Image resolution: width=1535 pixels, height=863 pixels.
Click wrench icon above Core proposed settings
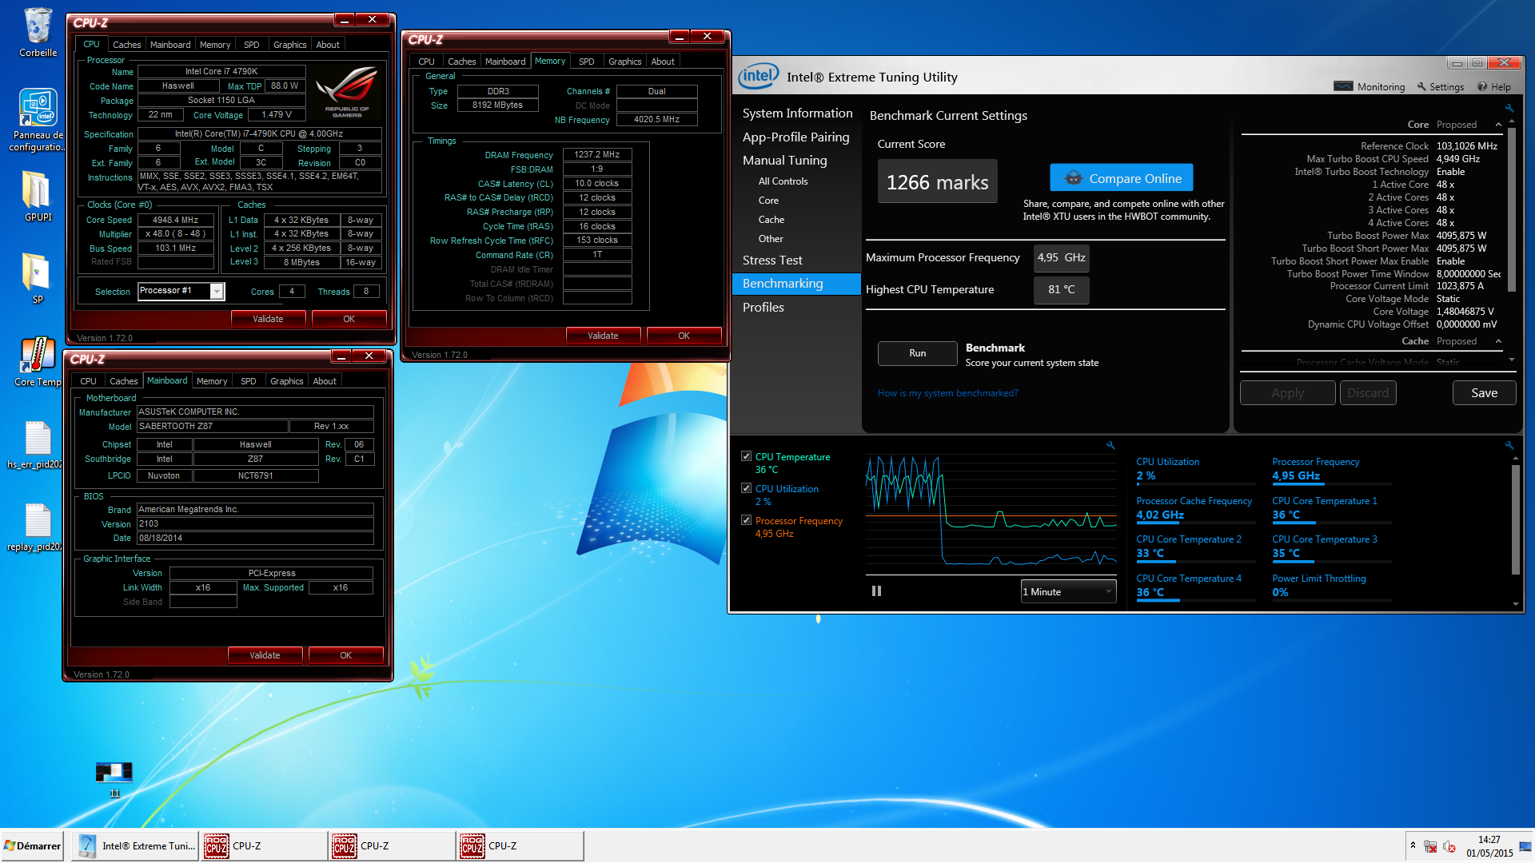1509,108
